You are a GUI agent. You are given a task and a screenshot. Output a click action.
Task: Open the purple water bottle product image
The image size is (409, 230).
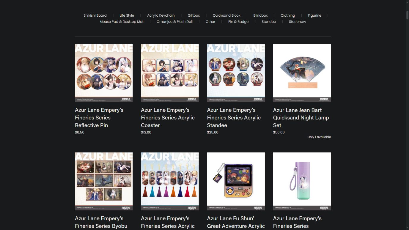pos(302,181)
